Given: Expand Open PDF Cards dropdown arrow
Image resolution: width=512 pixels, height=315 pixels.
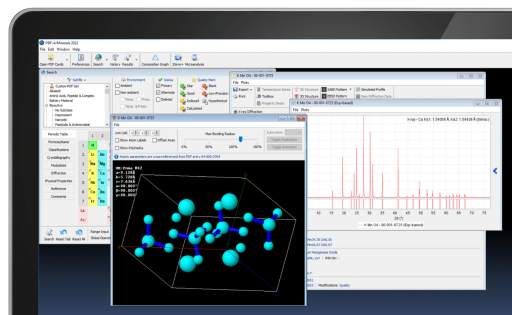Looking at the screenshot, I should 67,60.
